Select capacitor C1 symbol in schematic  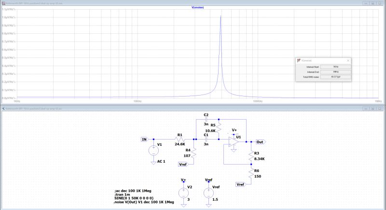coord(206,140)
